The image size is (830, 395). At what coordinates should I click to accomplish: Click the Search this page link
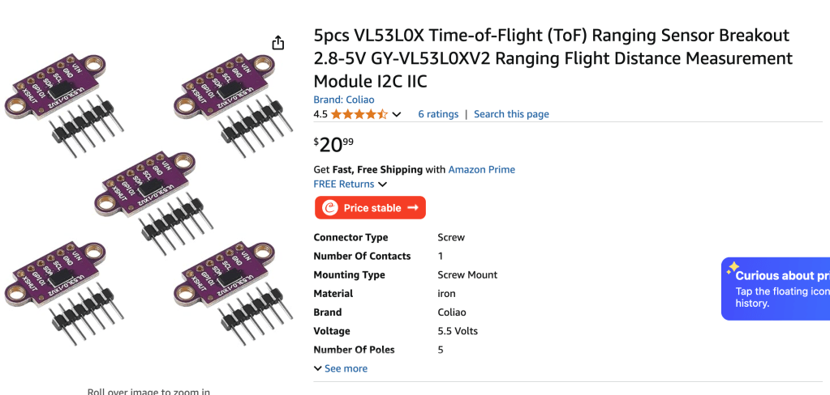tap(511, 114)
